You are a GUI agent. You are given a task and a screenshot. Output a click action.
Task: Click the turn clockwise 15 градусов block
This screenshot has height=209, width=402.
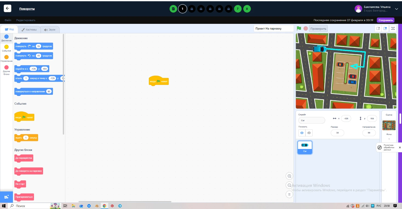33,46
